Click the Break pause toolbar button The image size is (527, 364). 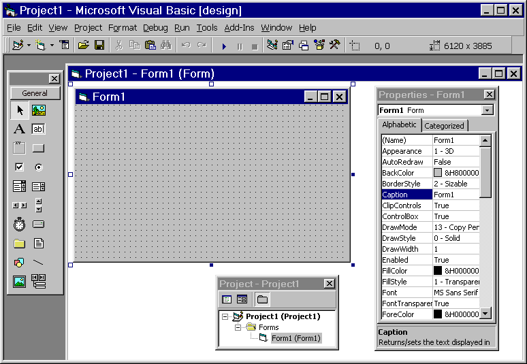click(x=240, y=46)
